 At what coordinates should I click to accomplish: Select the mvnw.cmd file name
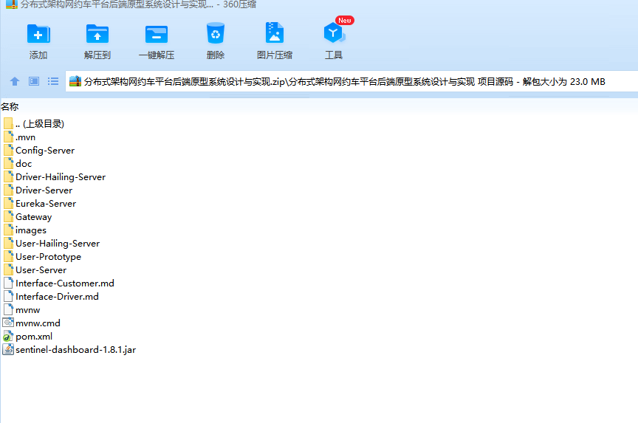38,323
